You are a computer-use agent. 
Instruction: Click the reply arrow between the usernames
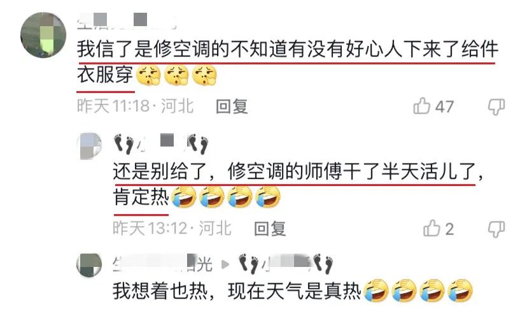[225, 264]
